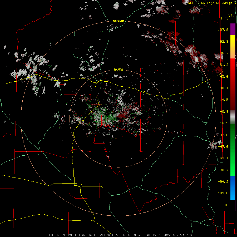Select the -63.1 legend value

click(223, 158)
